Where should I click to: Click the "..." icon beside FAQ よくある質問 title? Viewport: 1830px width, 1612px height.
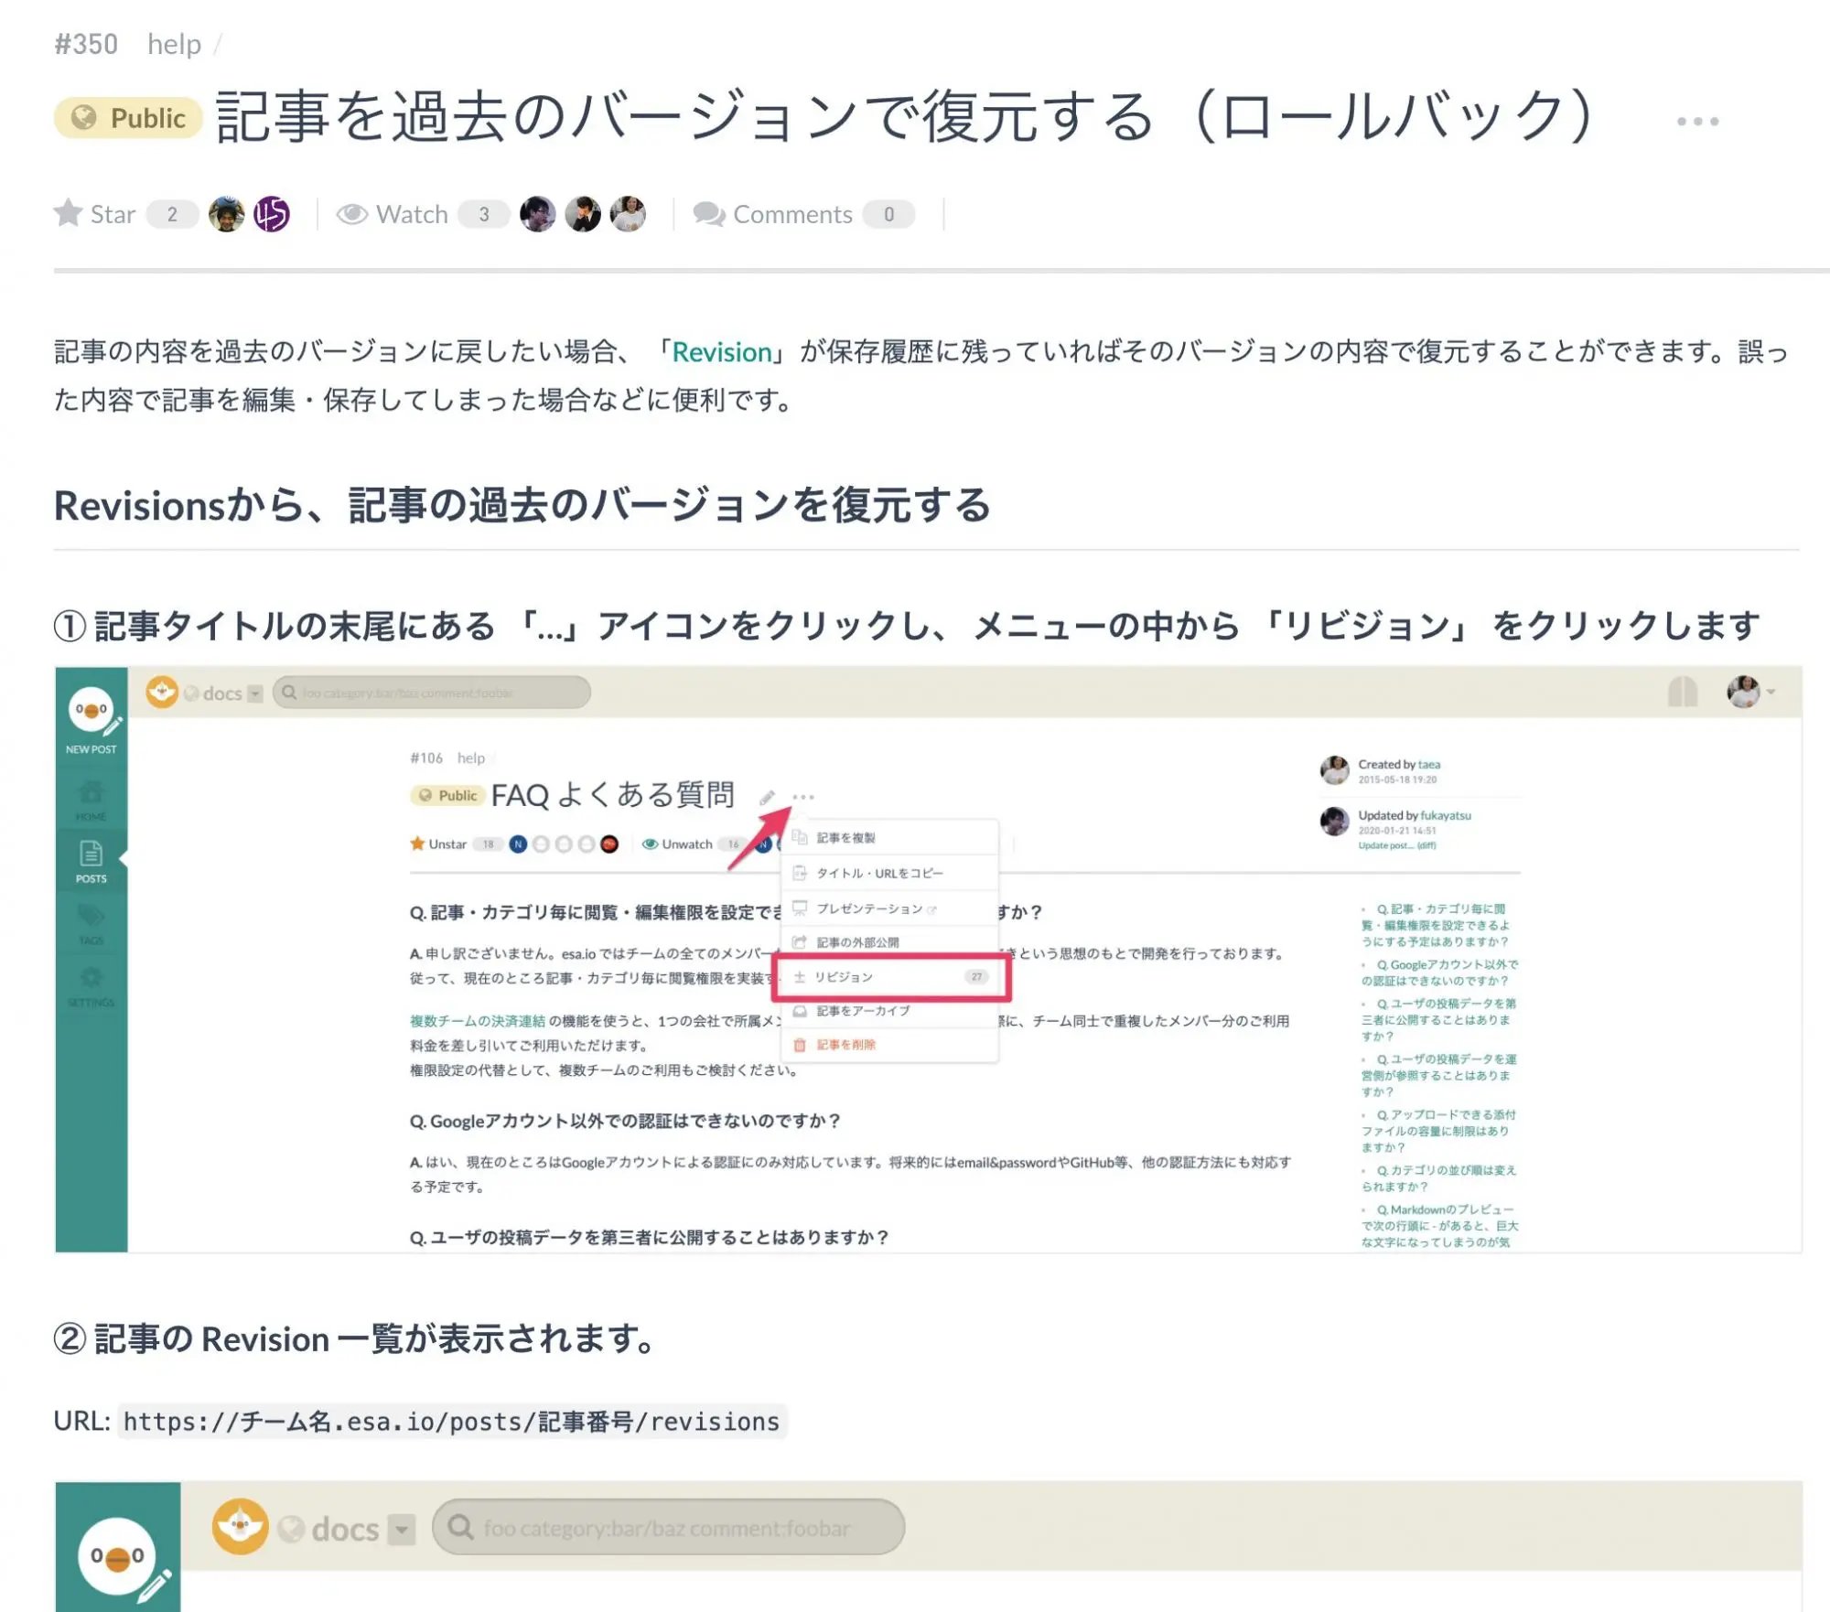(x=803, y=797)
